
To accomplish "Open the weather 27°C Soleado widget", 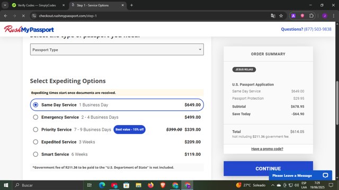I will click(x=251, y=185).
